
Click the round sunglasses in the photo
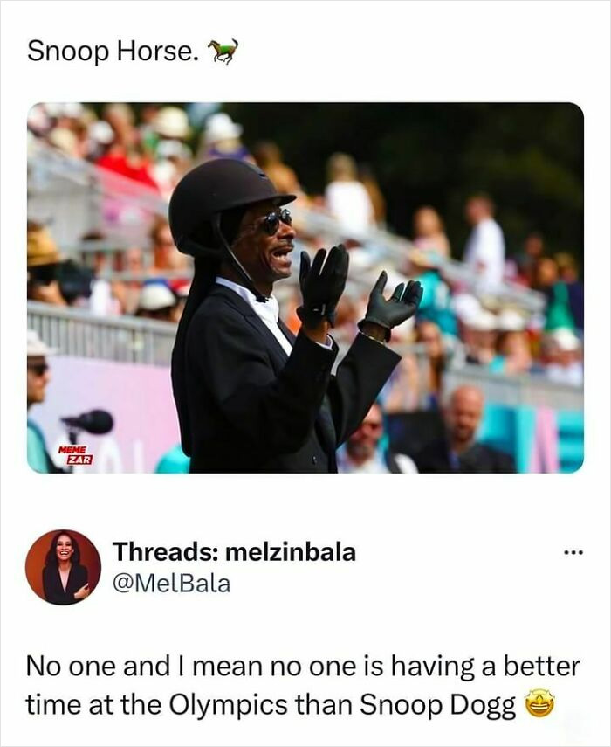tap(278, 222)
